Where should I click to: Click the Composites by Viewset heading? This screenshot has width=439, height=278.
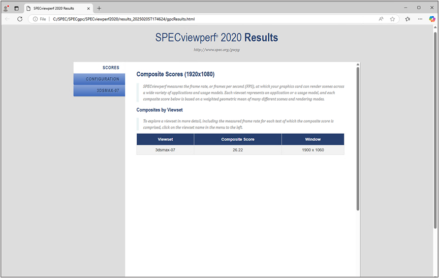coord(160,110)
